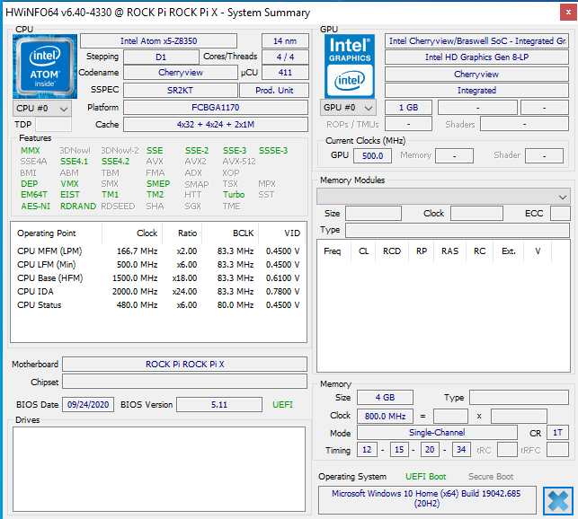
Task: Click the Operating Point column header
Action: point(56,233)
